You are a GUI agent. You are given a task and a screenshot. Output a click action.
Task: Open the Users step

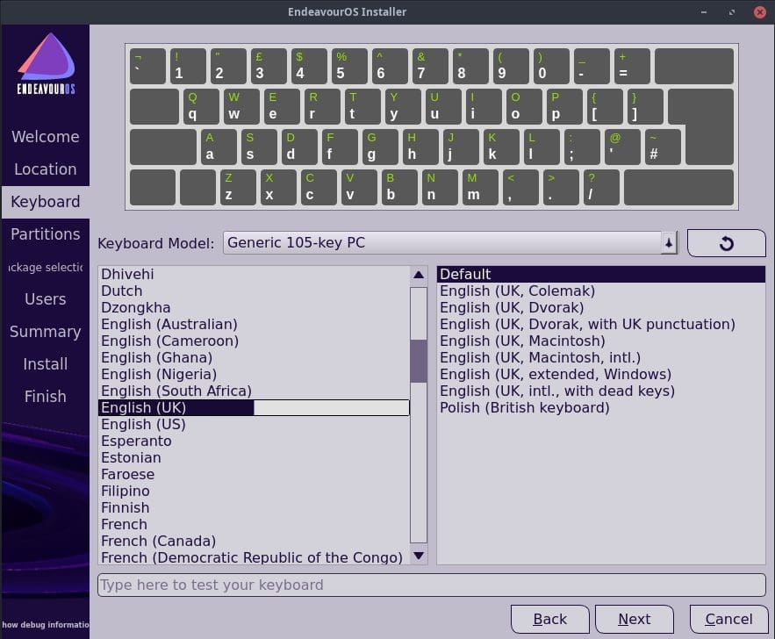(x=46, y=299)
